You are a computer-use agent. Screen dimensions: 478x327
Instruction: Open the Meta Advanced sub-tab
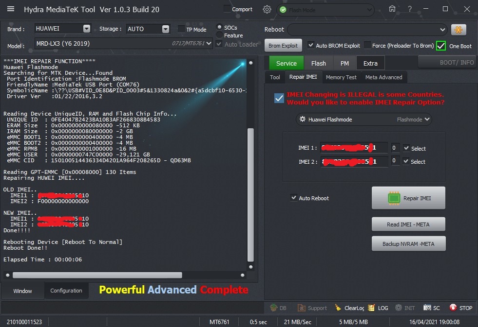(x=384, y=77)
